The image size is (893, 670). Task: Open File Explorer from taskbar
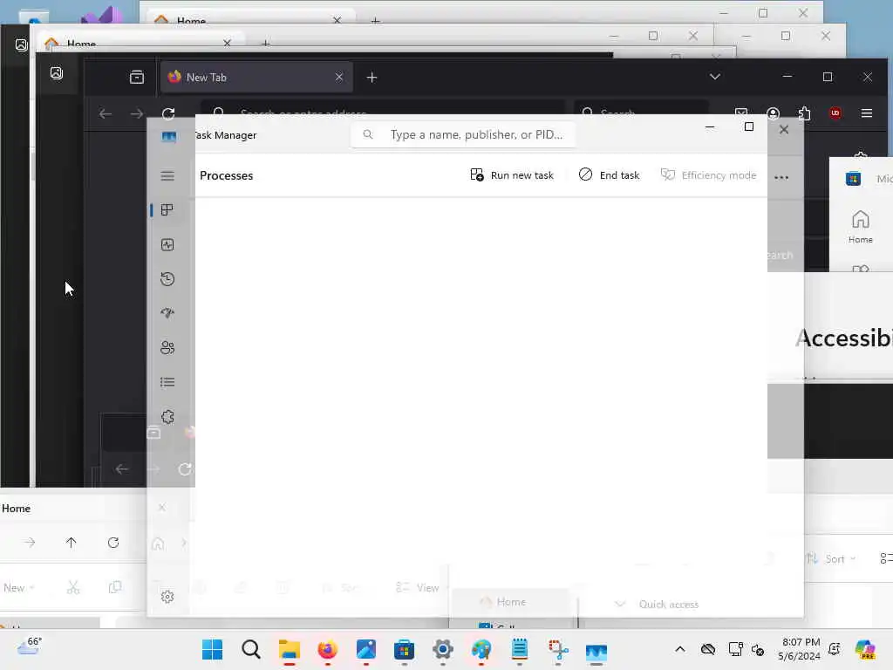pos(290,649)
